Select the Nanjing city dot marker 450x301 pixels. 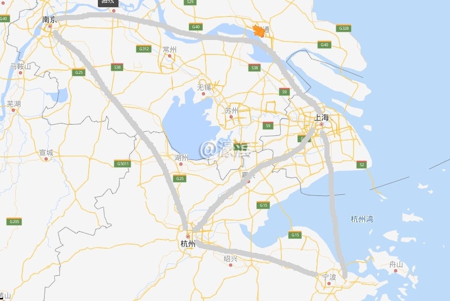[x=50, y=27]
